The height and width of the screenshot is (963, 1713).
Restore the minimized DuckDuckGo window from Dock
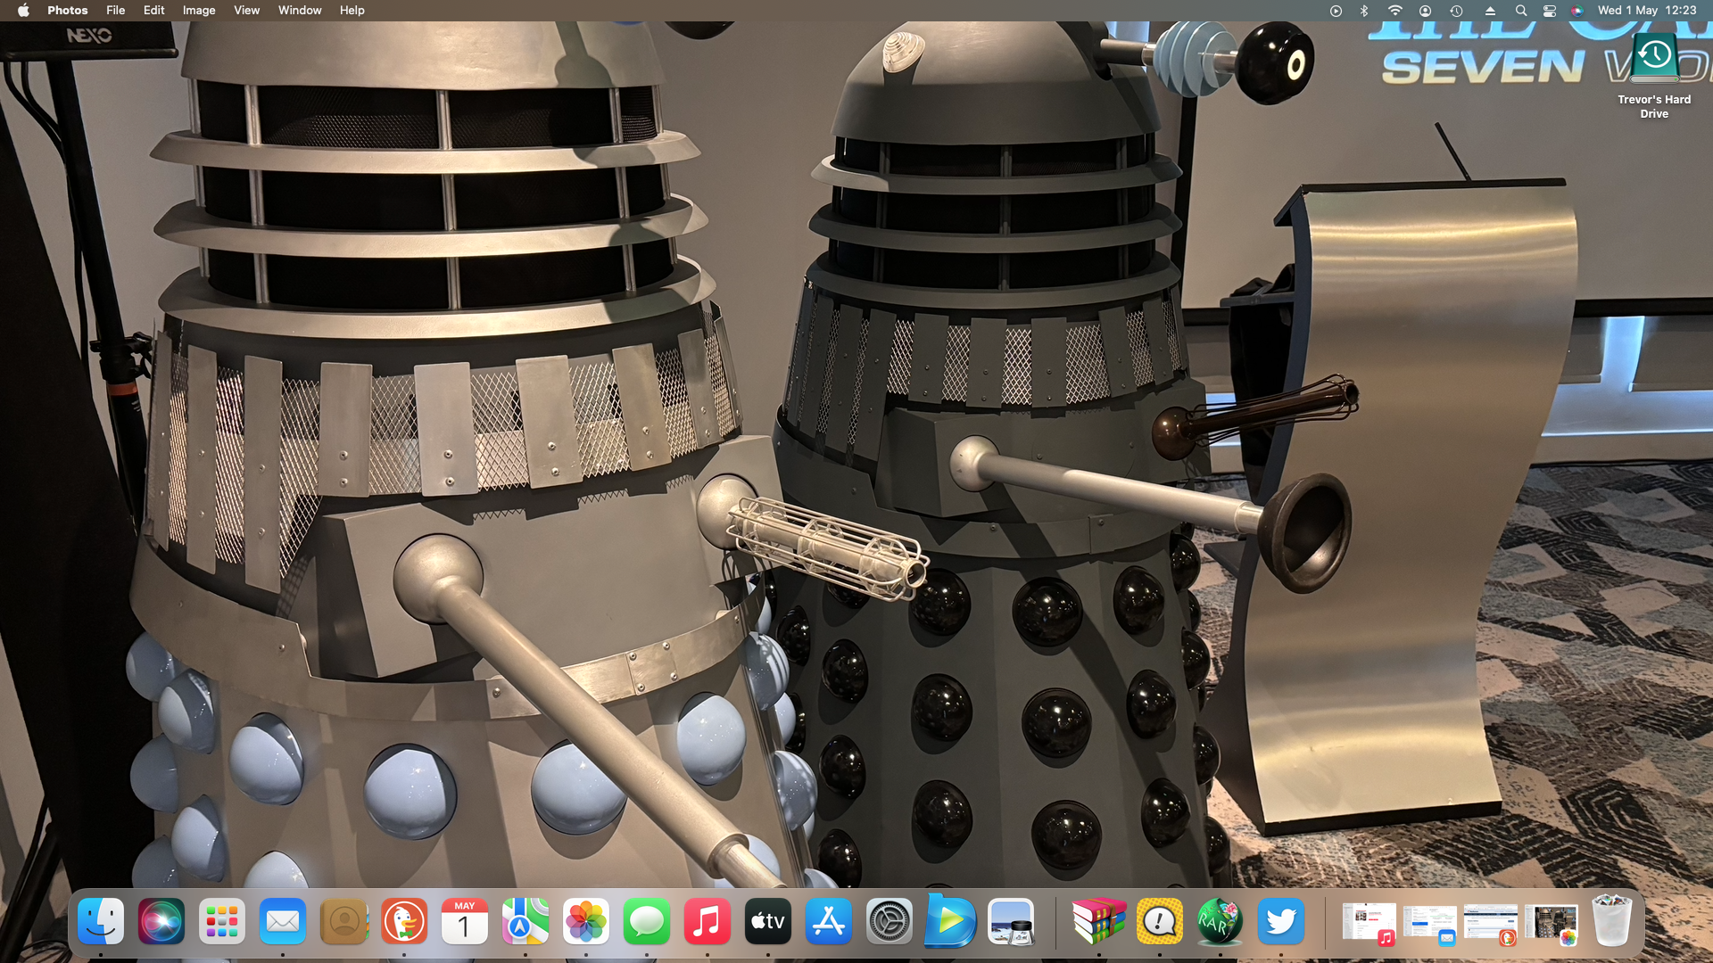coord(1491,923)
